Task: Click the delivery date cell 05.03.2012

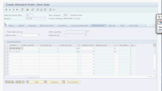Action: pos(15,48)
